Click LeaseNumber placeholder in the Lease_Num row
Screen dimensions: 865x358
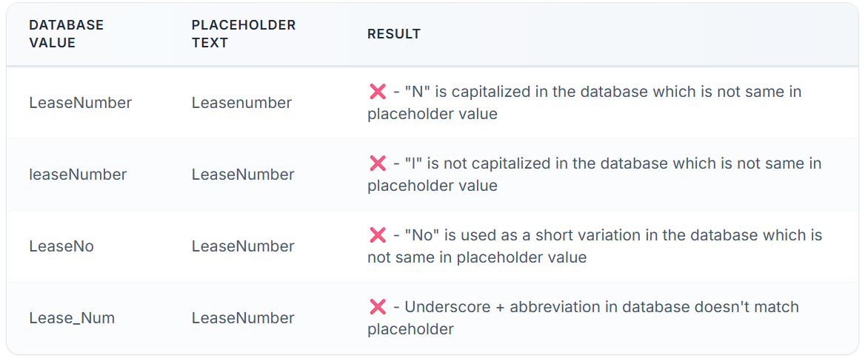point(243,318)
